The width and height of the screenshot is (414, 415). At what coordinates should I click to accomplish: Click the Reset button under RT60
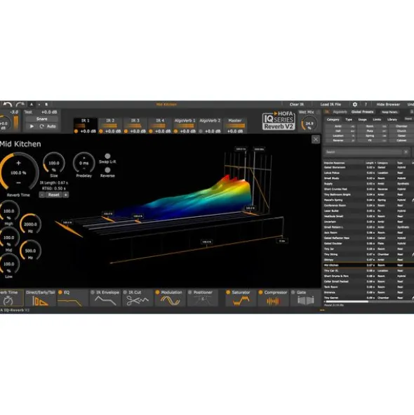(54, 195)
